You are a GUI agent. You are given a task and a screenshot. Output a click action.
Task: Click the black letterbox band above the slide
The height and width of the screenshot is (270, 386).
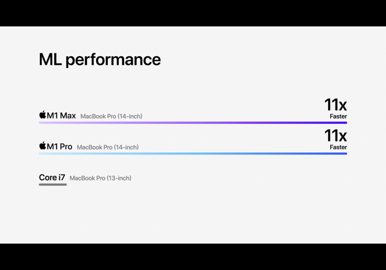point(193,13)
